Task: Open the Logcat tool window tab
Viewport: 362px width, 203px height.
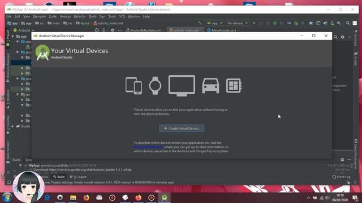Action: pos(79,176)
